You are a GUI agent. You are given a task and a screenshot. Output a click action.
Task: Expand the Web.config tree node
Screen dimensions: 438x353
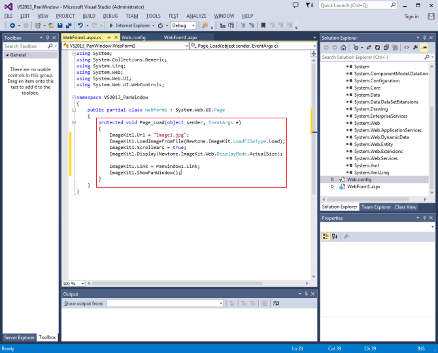pyautogui.click(x=332, y=180)
